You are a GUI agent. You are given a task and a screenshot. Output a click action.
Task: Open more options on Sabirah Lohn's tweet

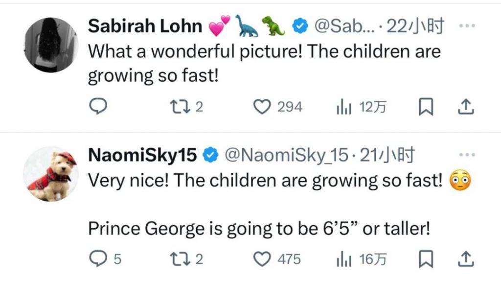coord(467,26)
